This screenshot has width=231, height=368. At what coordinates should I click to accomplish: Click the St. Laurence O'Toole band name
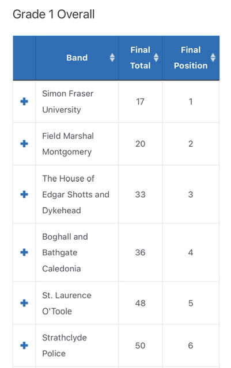point(67,303)
